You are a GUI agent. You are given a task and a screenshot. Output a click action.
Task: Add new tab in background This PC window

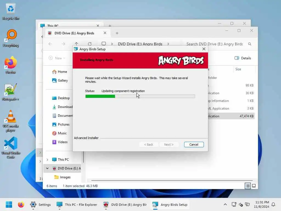pos(110,26)
